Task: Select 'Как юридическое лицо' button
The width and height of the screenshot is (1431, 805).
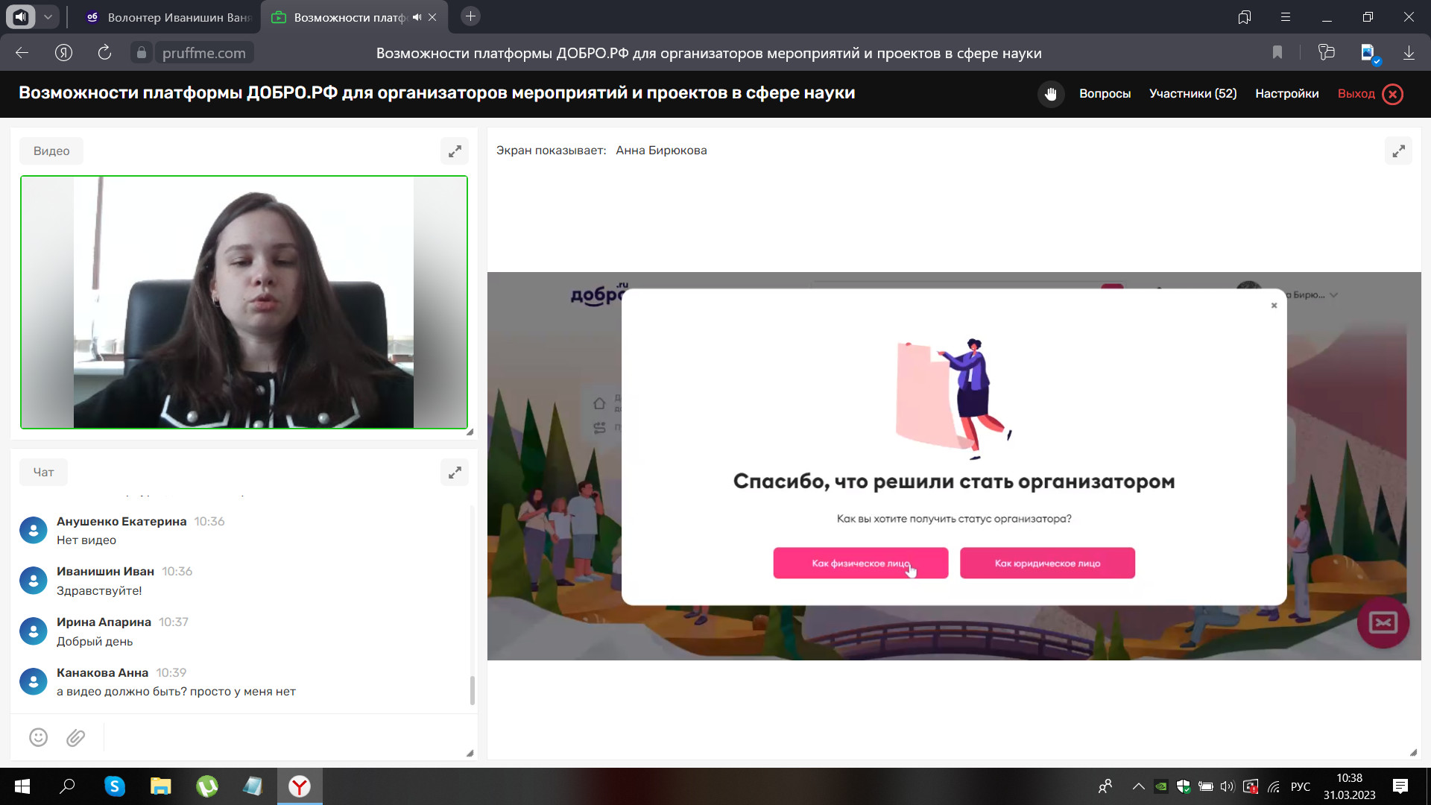Action: (x=1047, y=563)
